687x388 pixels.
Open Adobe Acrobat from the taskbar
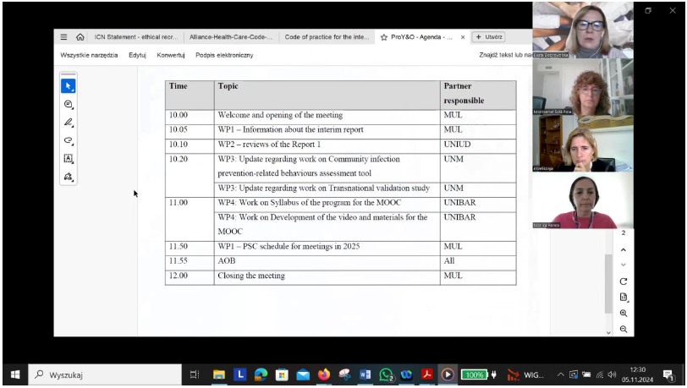(x=426, y=374)
